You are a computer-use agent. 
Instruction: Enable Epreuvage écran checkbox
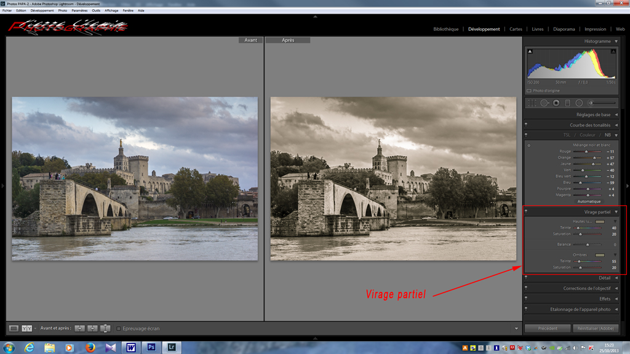tap(119, 328)
